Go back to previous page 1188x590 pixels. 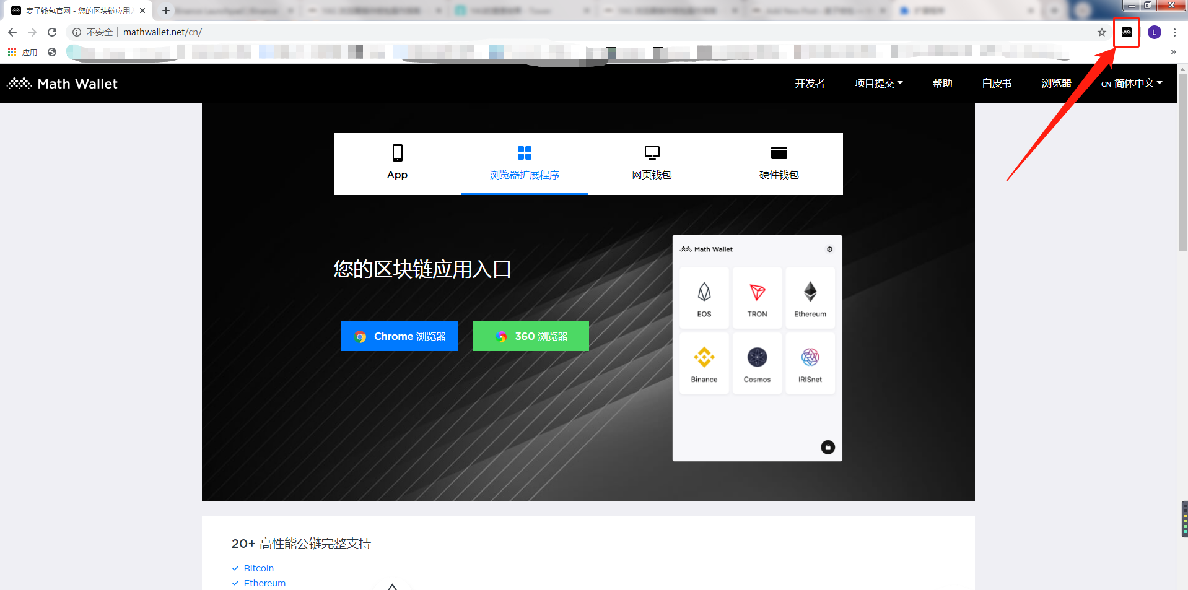[x=12, y=32]
